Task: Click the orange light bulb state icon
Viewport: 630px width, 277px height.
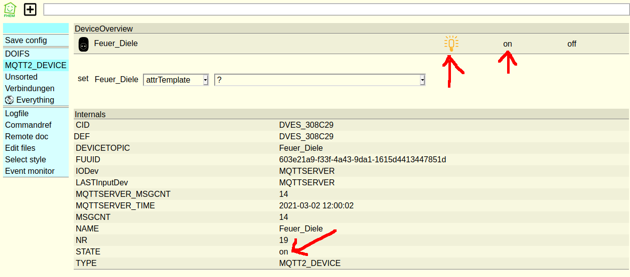Action: 451,44
